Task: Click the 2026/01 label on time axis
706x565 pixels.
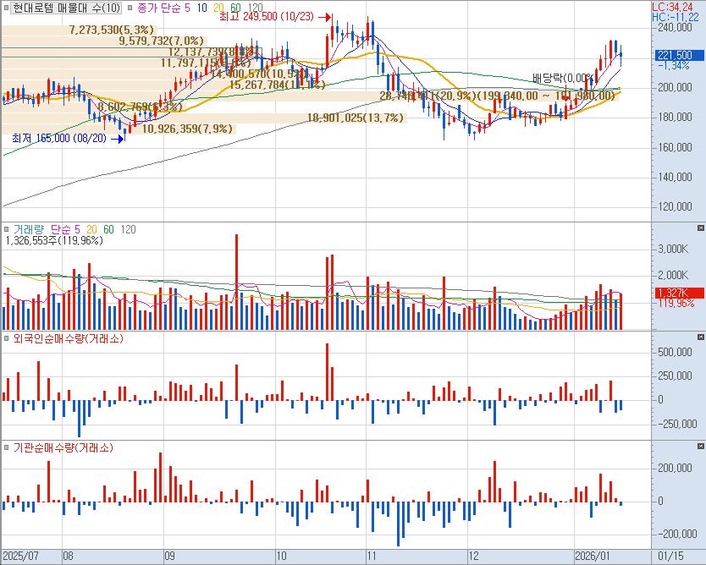Action: tap(592, 556)
